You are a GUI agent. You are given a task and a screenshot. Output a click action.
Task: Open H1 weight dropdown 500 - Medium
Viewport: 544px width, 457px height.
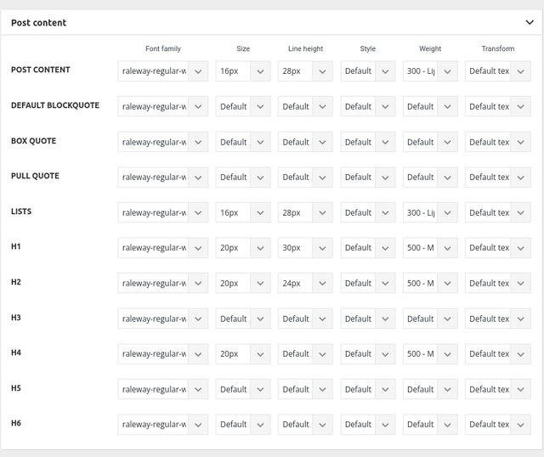pos(430,248)
